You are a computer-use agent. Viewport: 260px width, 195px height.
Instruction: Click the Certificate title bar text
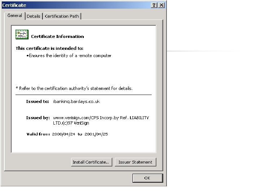tap(14, 5)
